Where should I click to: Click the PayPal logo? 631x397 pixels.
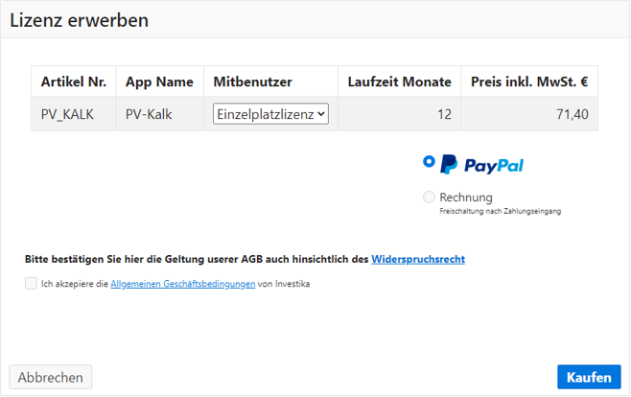tap(482, 165)
